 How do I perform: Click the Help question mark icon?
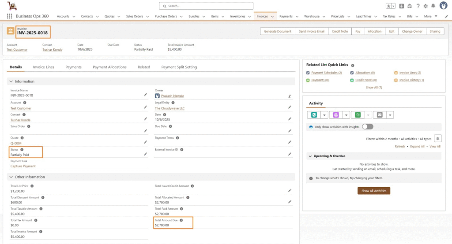(x=418, y=6)
